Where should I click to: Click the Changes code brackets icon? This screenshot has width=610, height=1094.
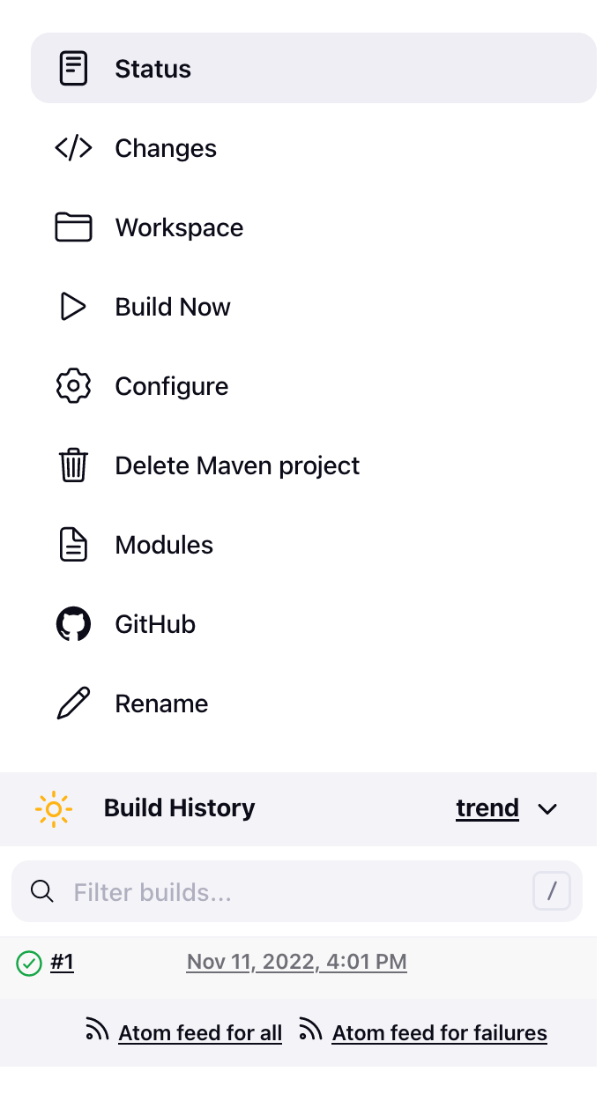tap(73, 148)
